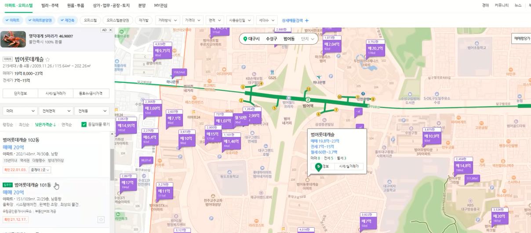Select 범어동 in location breadcrumb
The height and width of the screenshot is (233, 531).
coord(289,39)
